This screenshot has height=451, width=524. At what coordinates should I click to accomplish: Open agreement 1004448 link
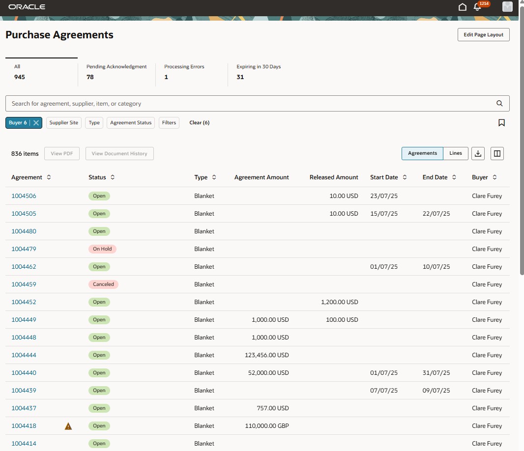tap(24, 338)
